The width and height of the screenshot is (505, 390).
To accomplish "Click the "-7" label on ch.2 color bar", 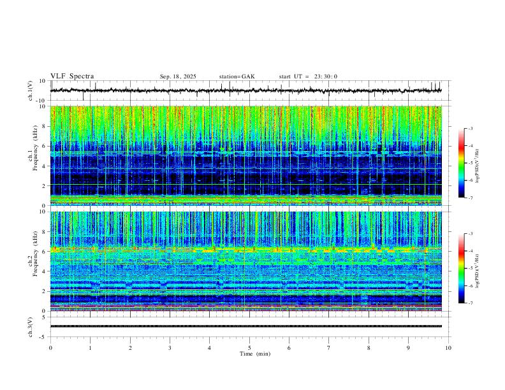I will click(x=470, y=303).
